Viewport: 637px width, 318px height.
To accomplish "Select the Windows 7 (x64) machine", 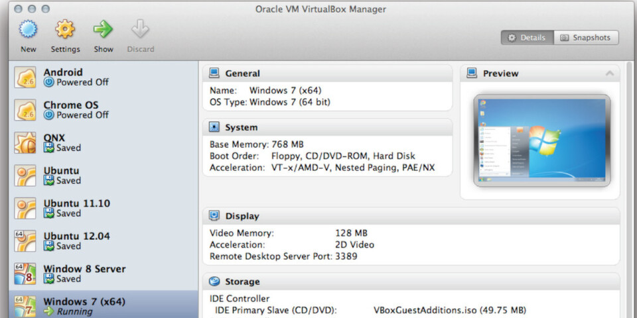I will pos(104,304).
